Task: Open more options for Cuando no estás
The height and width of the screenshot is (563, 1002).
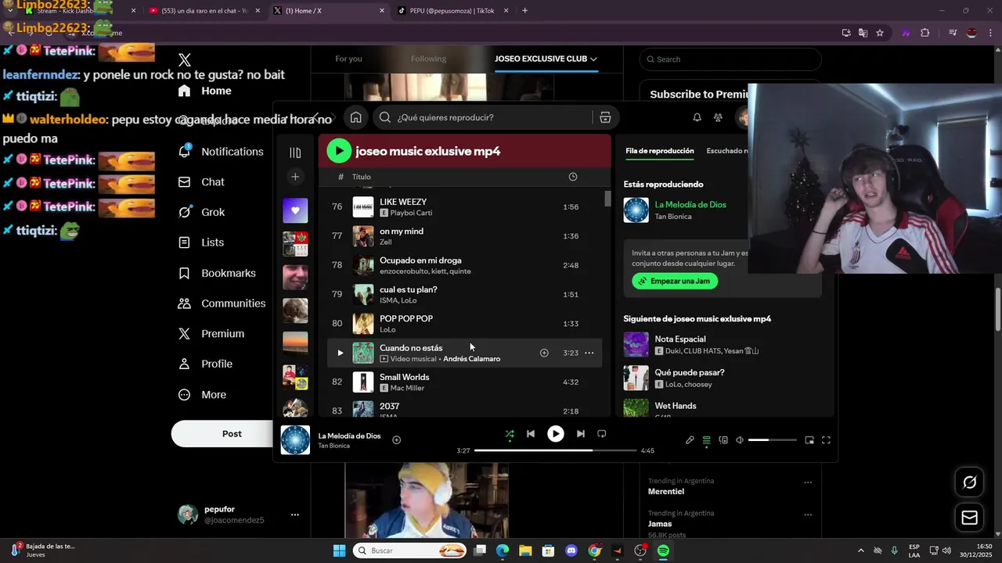Action: 589,353
